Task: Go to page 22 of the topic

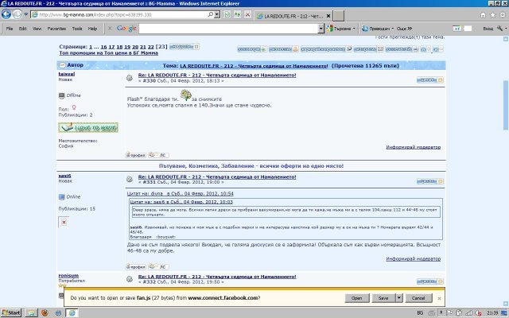Action: [x=151, y=48]
